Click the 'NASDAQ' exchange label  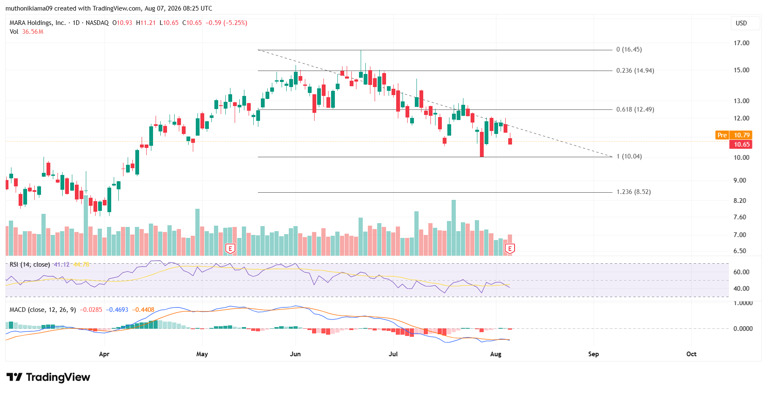pyautogui.click(x=97, y=23)
